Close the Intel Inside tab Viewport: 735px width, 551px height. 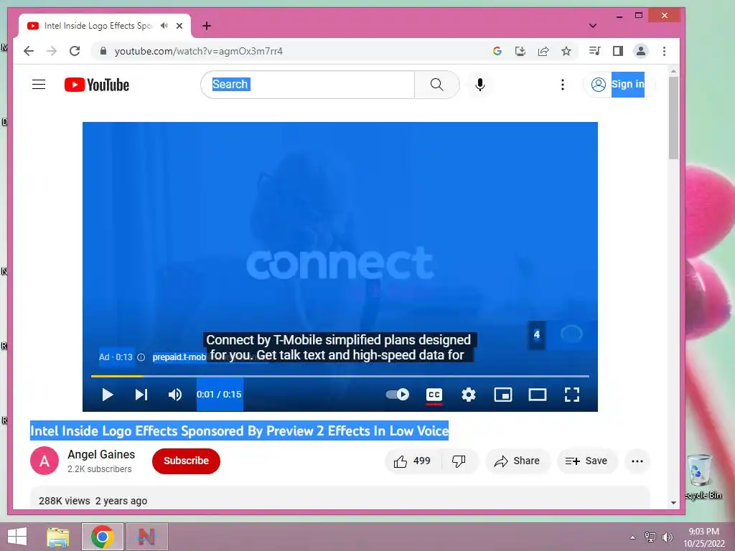point(179,26)
